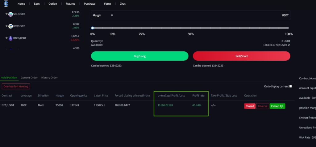Viewport: 316px width, 147px height.
Task: Star the BTCS/USDT pair as favorite
Action: [6, 38]
